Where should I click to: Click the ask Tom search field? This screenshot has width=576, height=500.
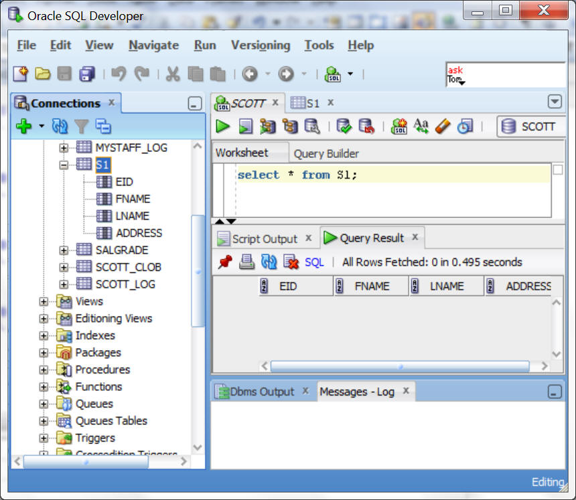click(506, 75)
